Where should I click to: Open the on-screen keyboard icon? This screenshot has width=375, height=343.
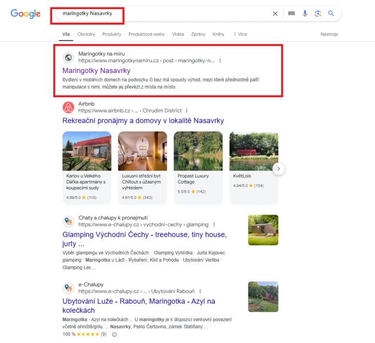tap(291, 13)
